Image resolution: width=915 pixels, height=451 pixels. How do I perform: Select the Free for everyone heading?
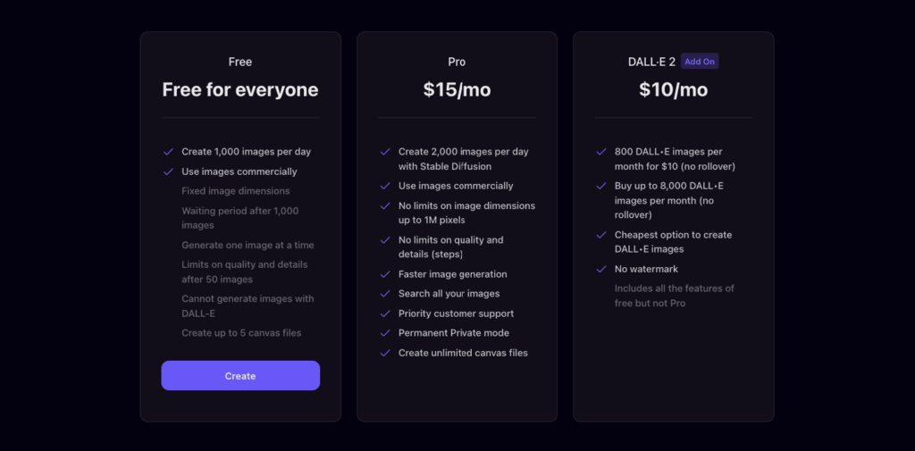[x=240, y=90]
